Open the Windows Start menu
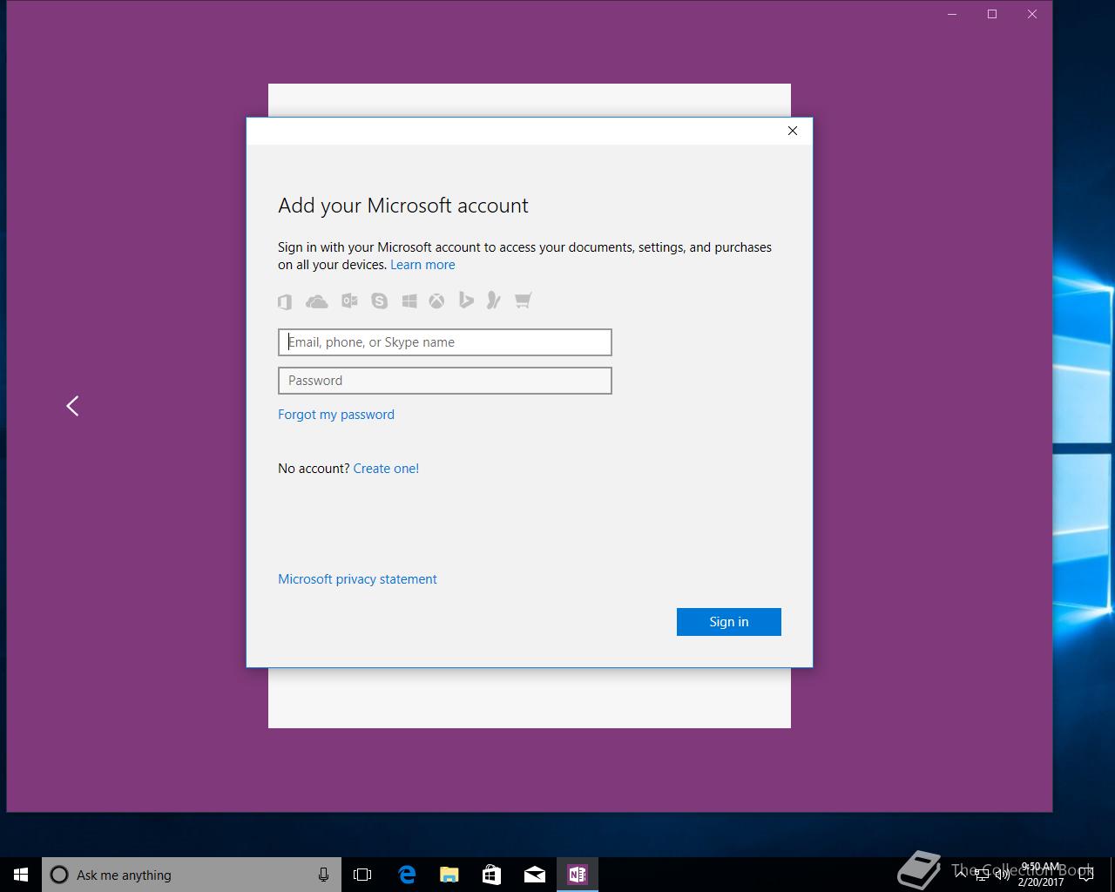The image size is (1115, 892). (21, 875)
